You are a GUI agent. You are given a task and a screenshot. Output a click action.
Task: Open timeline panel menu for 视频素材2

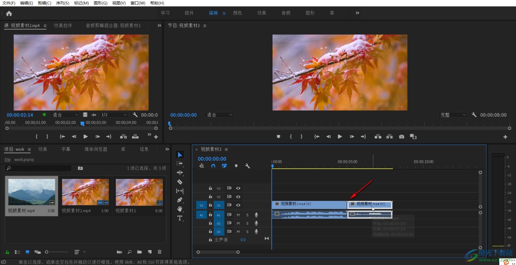[x=226, y=149]
